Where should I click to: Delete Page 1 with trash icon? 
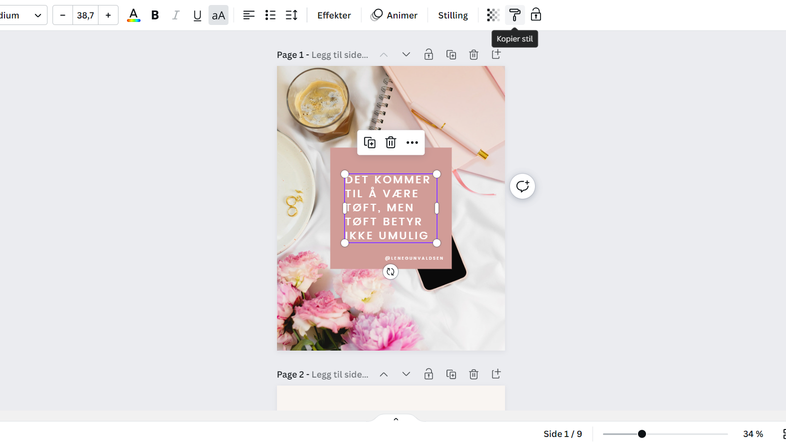pyautogui.click(x=473, y=54)
